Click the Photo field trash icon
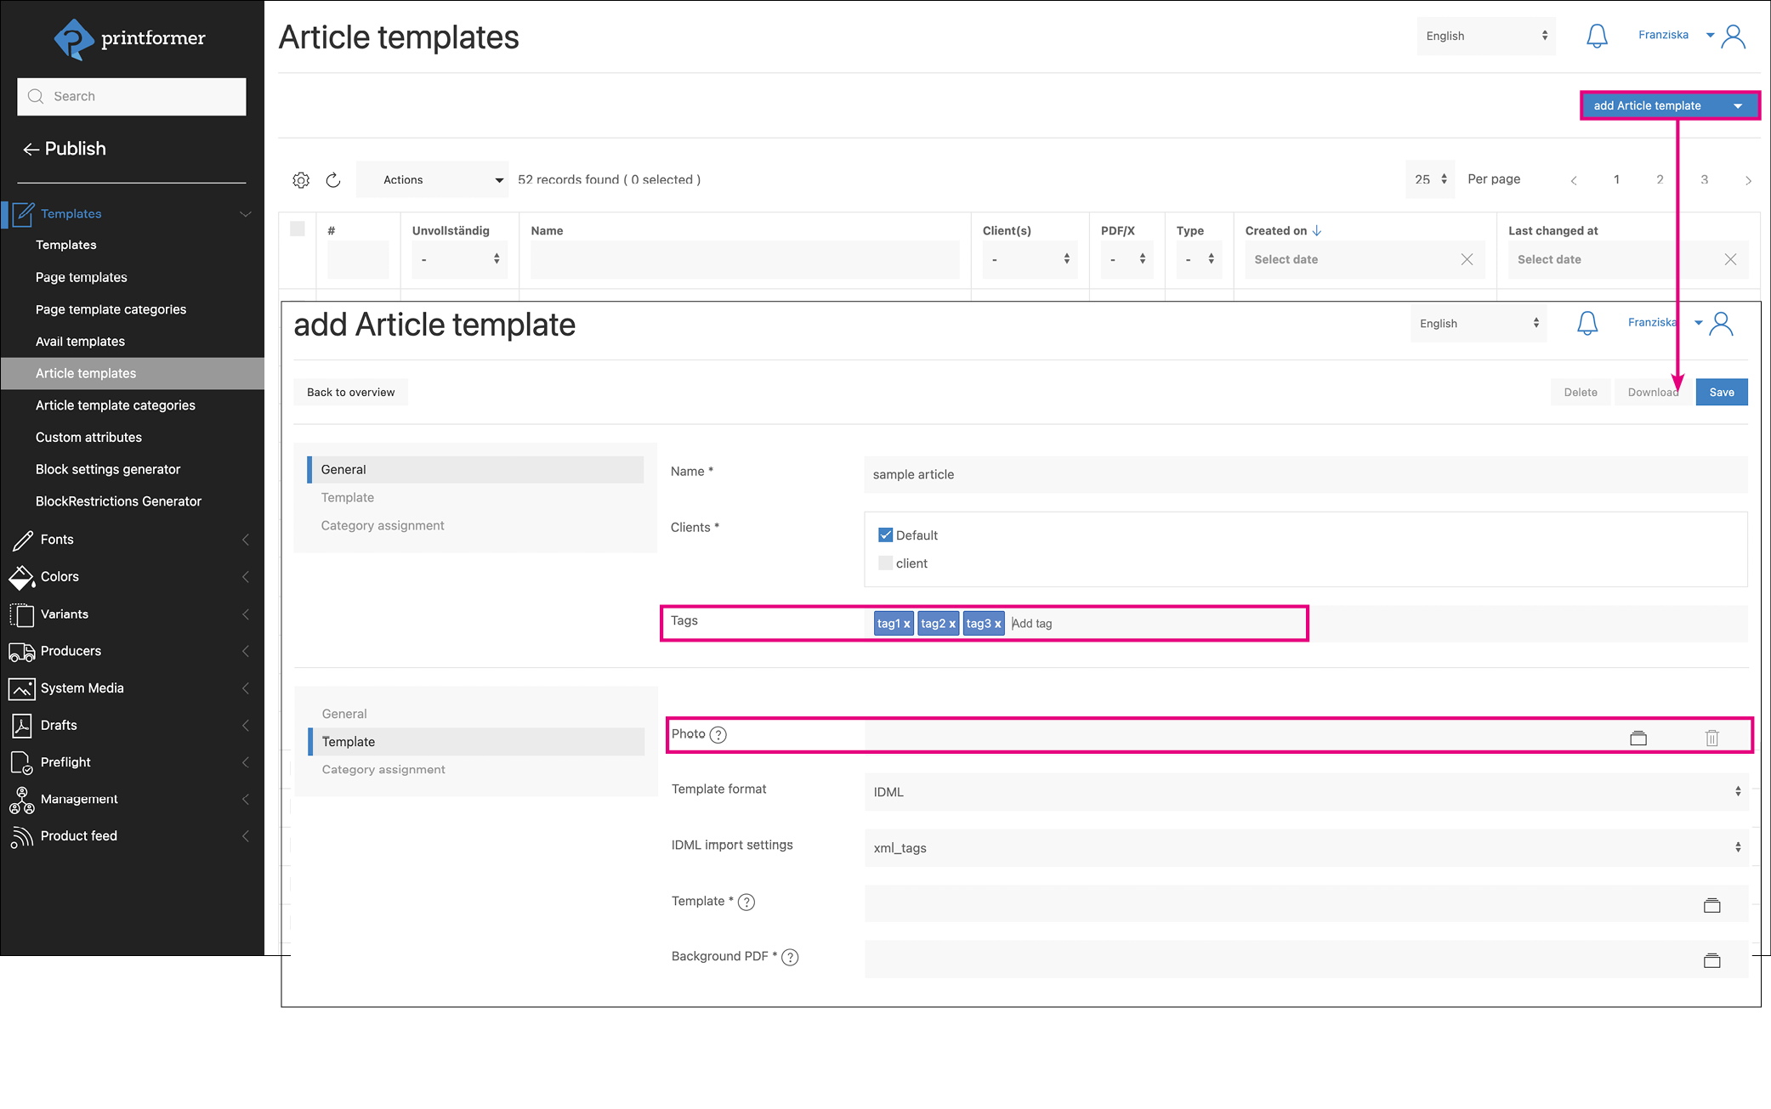 [x=1711, y=738]
